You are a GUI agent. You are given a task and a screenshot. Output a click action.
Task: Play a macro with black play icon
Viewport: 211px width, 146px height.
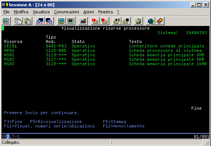pyautogui.click(x=117, y=21)
